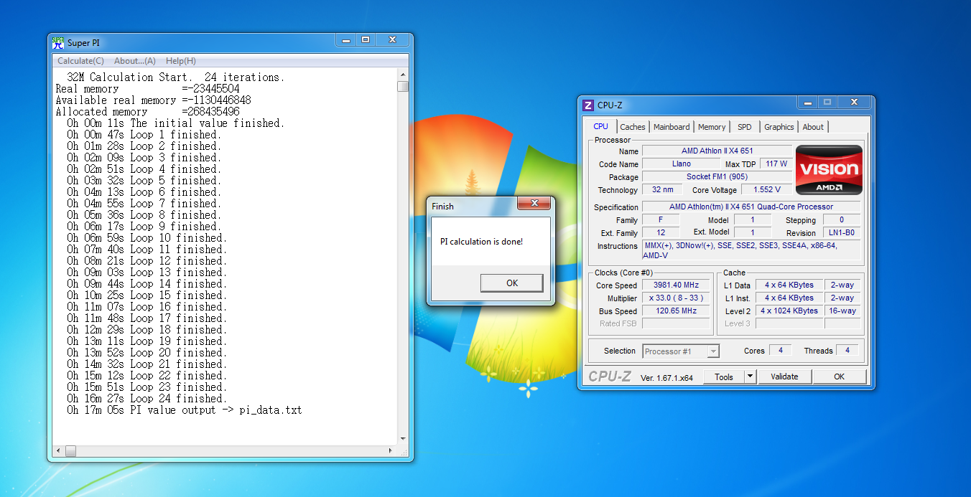This screenshot has height=497, width=971.
Task: Click the Package field Socket FM1 (905)
Action: click(x=717, y=177)
